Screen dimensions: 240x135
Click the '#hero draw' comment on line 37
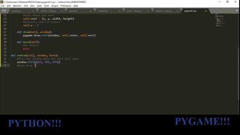pos(26,66)
